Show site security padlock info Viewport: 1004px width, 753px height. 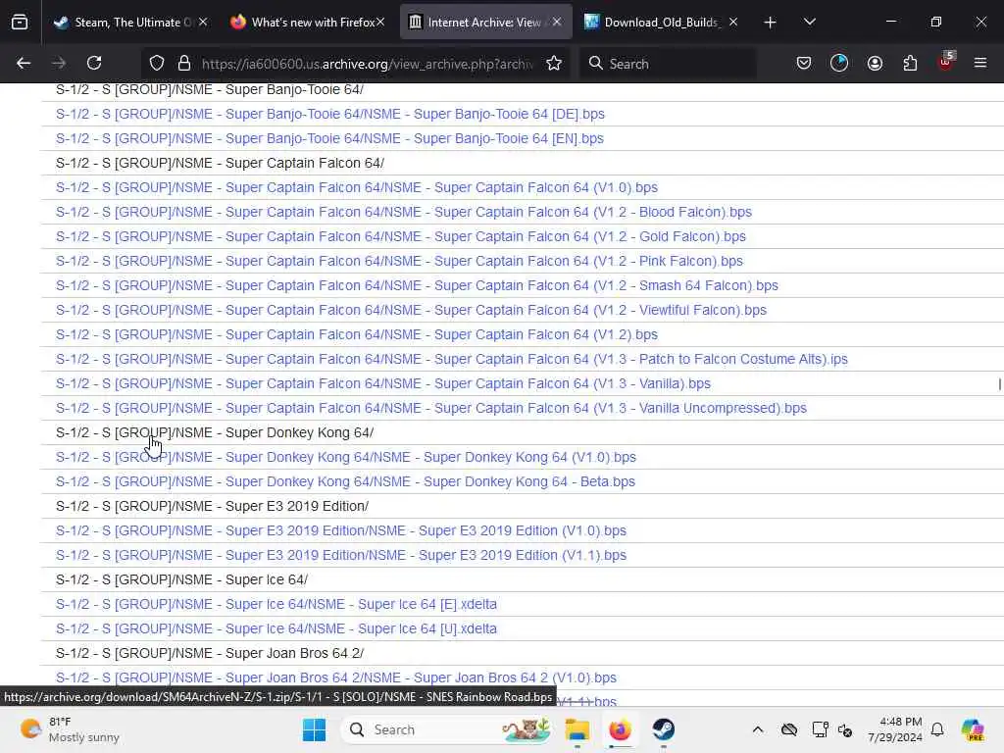pos(184,64)
